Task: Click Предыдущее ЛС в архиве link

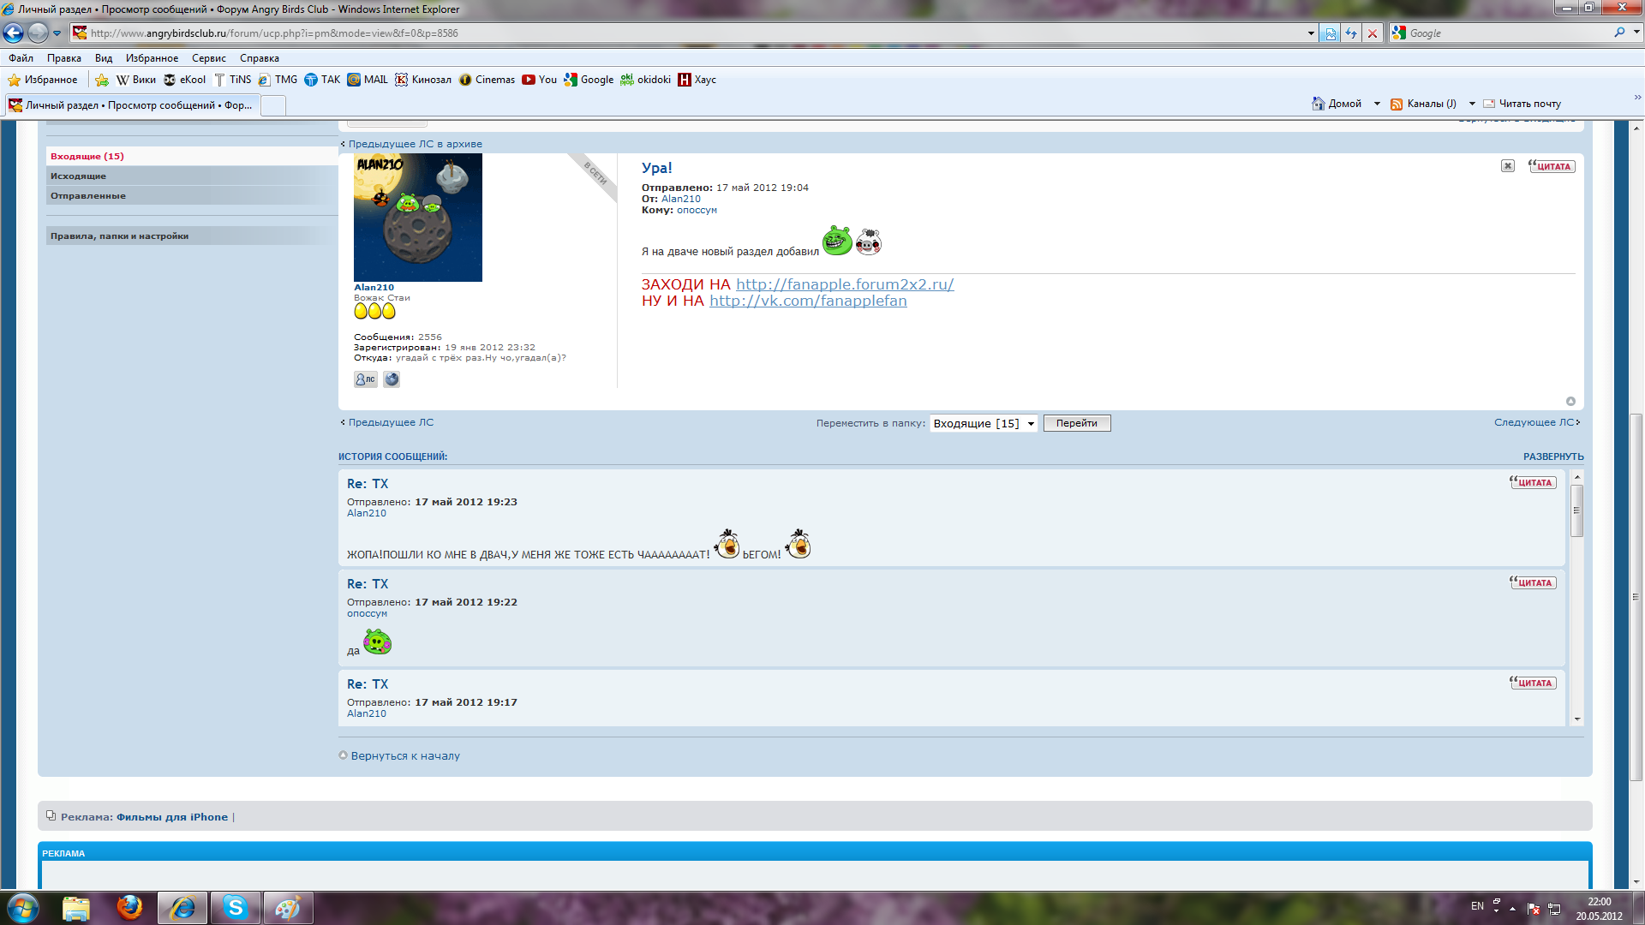Action: pos(415,144)
